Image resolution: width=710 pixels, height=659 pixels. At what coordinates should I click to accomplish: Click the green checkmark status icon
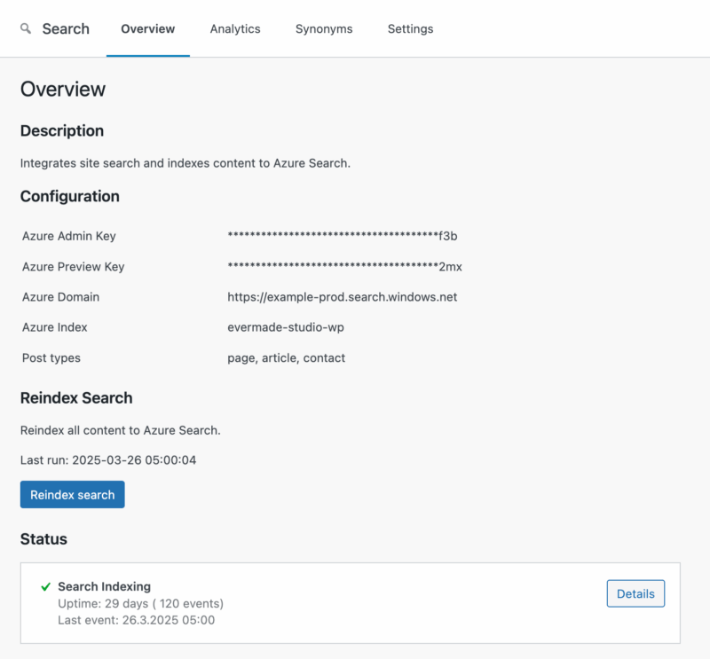pyautogui.click(x=45, y=587)
